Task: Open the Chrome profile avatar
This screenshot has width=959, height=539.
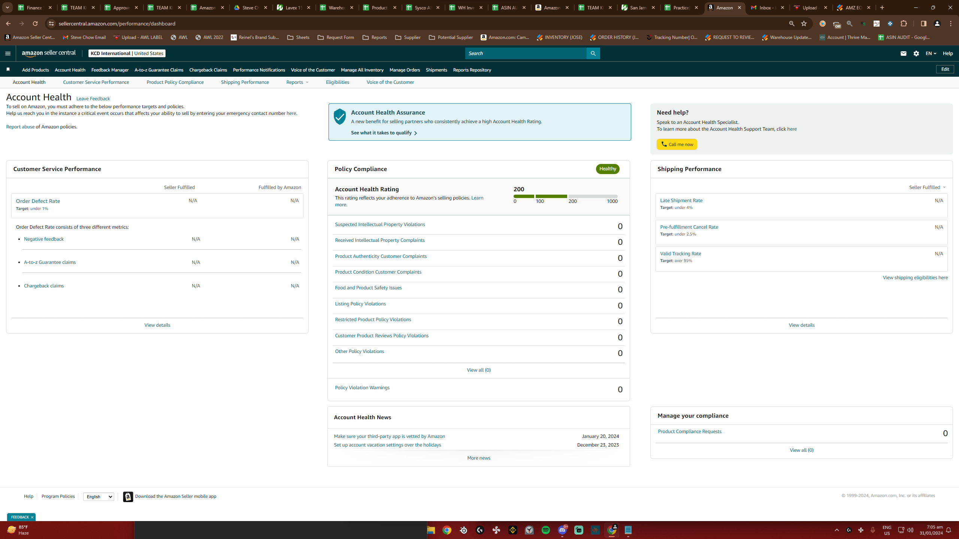Action: tap(937, 24)
